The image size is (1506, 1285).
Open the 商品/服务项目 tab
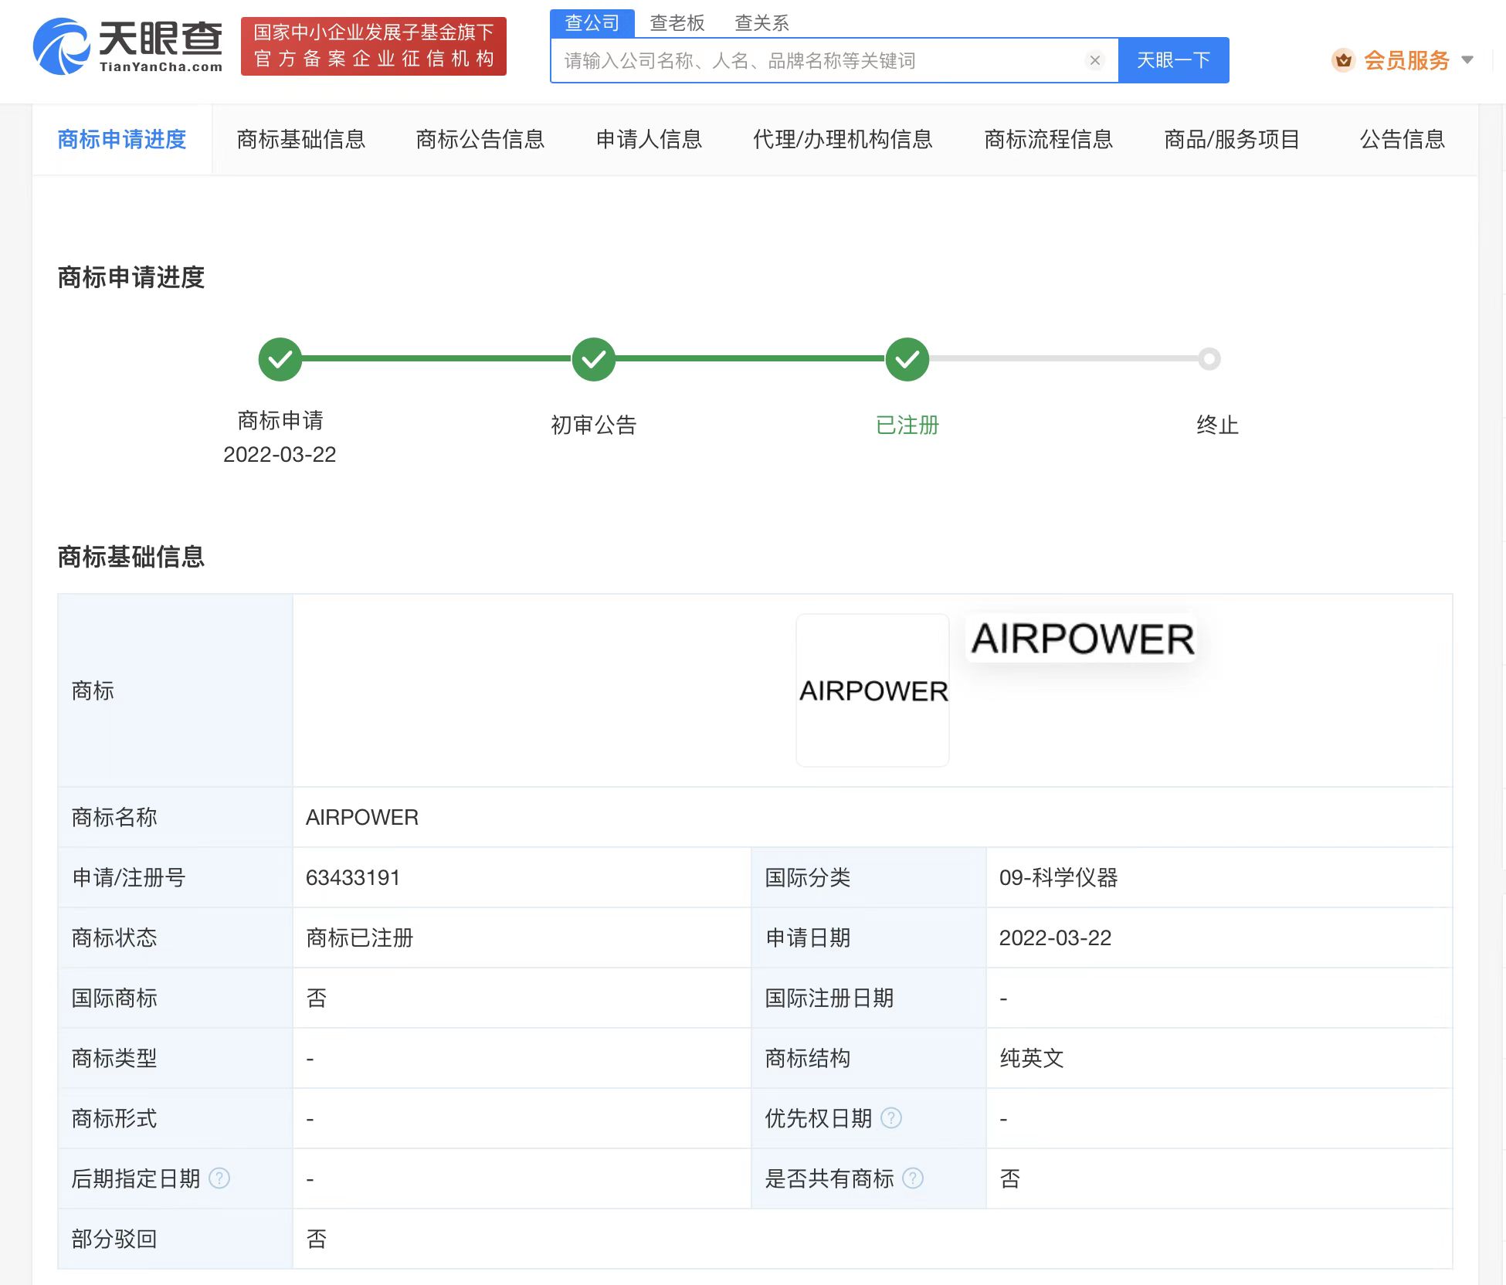coord(1231,140)
